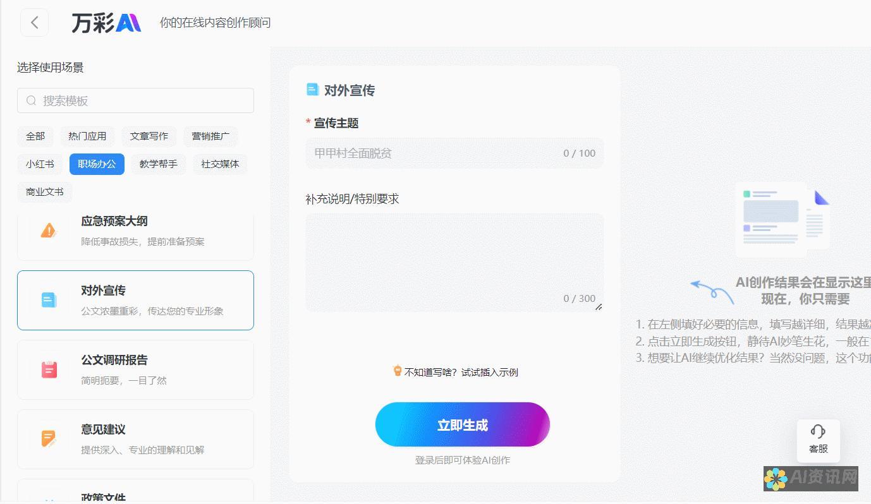Insert an example via 试试插入示例 link
Image resolution: width=871 pixels, height=504 pixels.
pos(489,372)
